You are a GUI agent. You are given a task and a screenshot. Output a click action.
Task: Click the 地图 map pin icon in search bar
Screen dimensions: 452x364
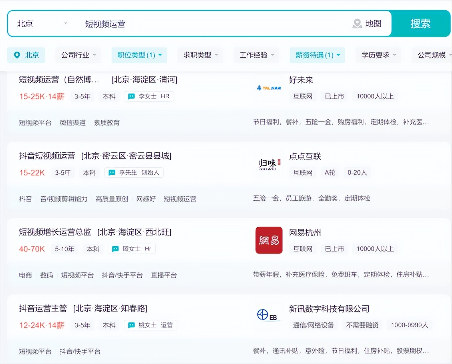(x=357, y=23)
